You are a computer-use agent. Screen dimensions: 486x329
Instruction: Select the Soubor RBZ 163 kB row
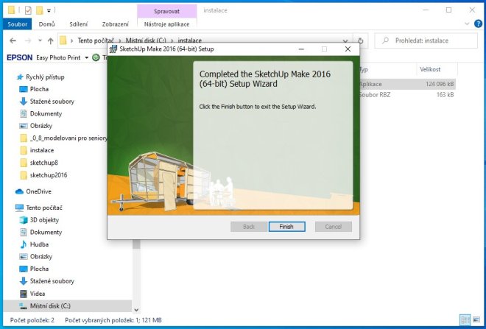(x=407, y=95)
